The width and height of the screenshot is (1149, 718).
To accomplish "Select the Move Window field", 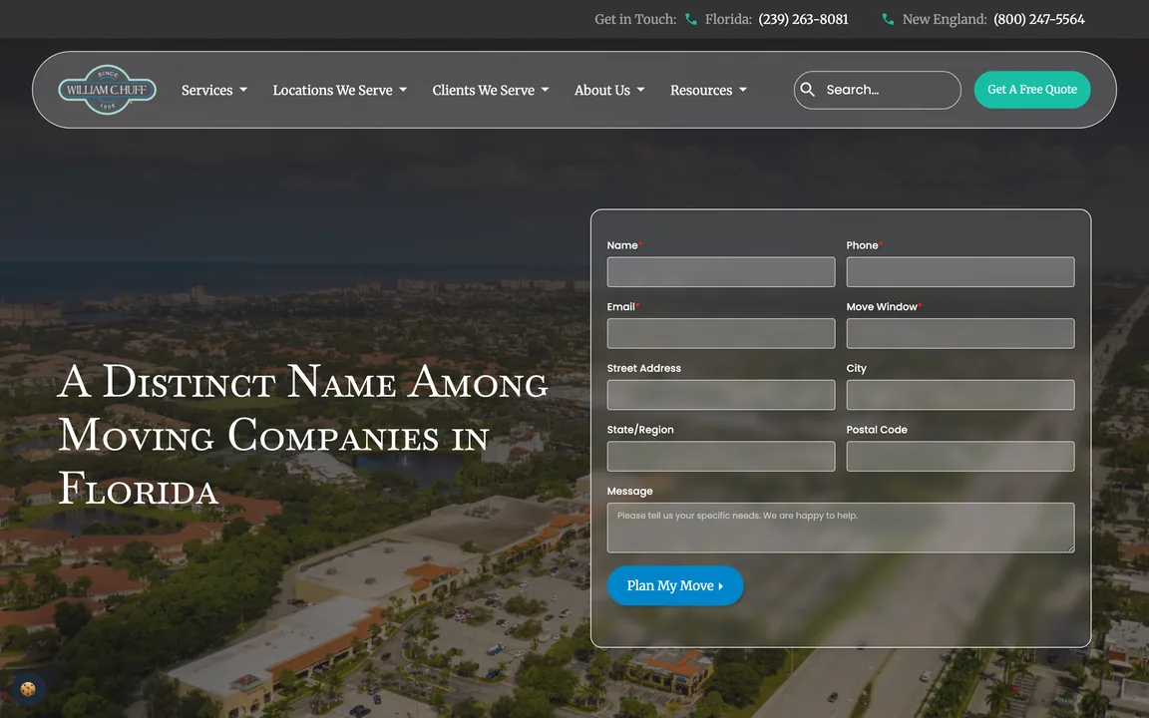I will [x=960, y=333].
